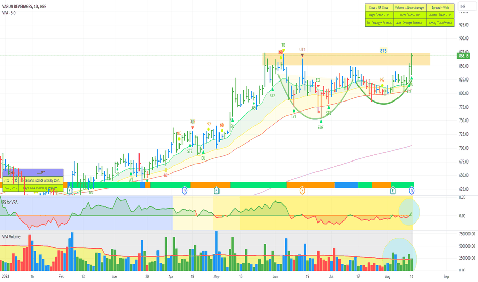Click the UT1 upthrust signal marker
478x282 pixels.
pos(302,50)
